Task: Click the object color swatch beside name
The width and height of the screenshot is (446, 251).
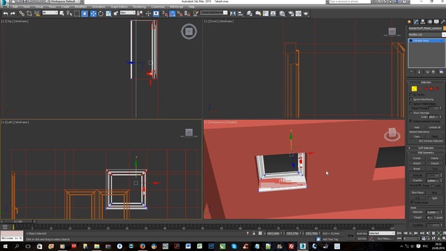Action: [445, 28]
